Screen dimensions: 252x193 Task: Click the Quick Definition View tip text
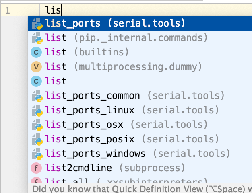pos(142,189)
